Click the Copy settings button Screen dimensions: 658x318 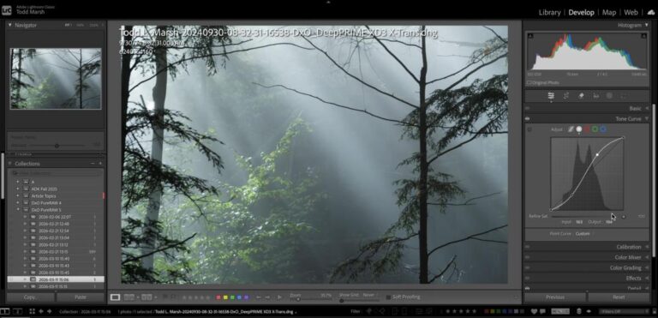pyautogui.click(x=30, y=297)
